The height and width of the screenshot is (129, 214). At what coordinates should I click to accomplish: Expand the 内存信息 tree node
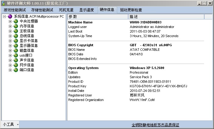click(10, 26)
